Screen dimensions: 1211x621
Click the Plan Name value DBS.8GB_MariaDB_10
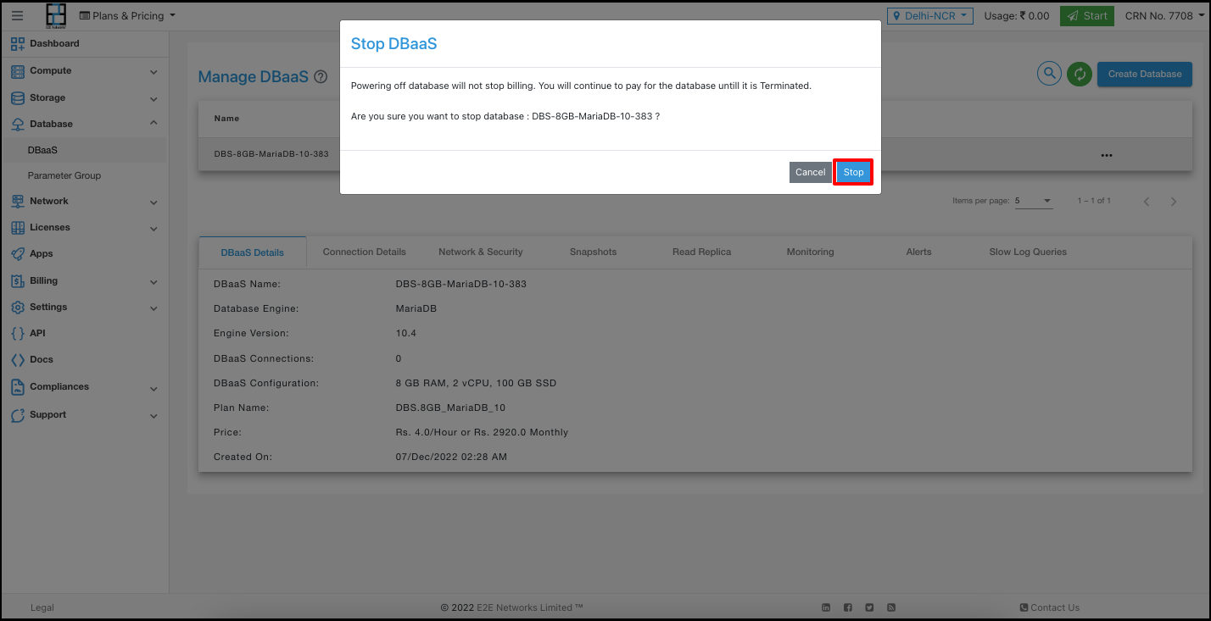[450, 408]
